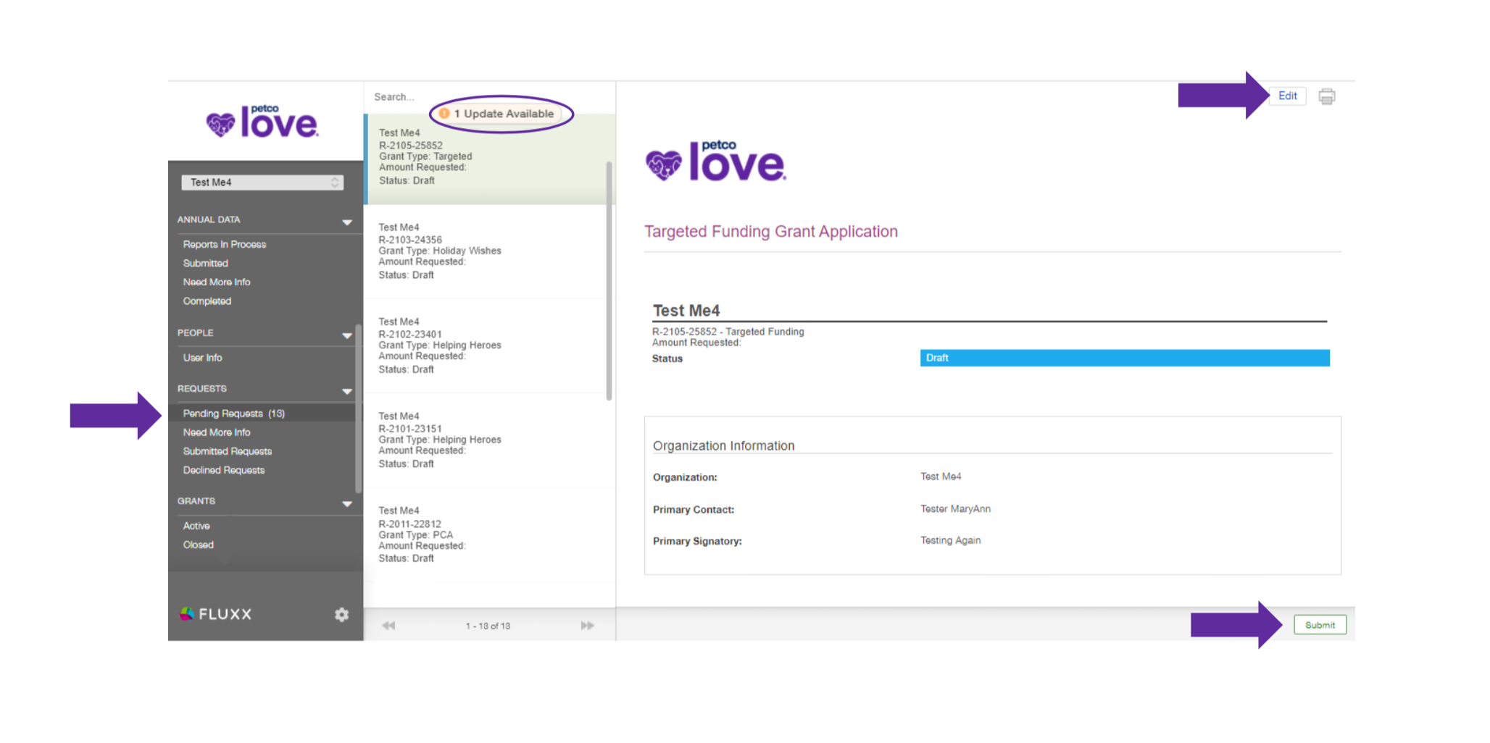1490x743 pixels.
Task: Open the Test Me4 organization dropdown
Action: pos(262,182)
